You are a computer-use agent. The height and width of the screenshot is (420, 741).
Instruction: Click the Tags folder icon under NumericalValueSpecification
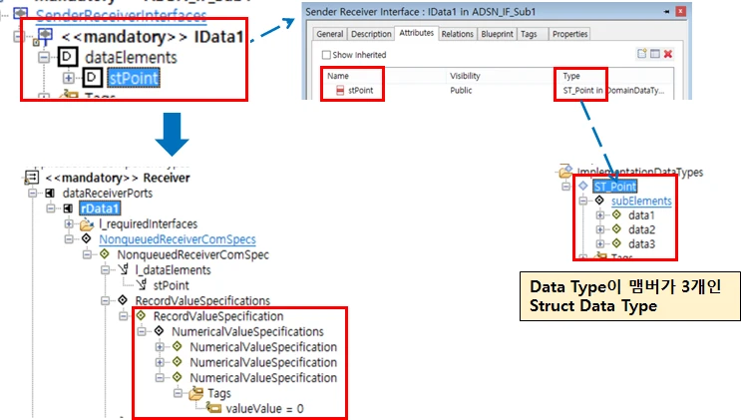[196, 393]
